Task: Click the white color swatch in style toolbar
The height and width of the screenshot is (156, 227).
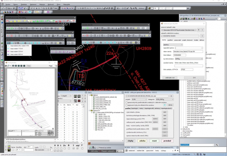Action: [152, 8]
